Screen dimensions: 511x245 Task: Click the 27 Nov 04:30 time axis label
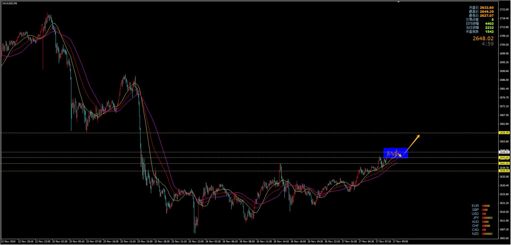[x=366, y=242]
